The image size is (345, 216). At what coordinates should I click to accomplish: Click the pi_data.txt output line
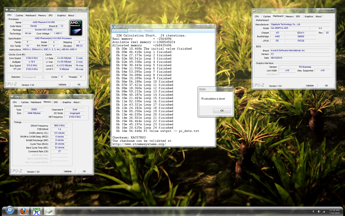click(158, 131)
